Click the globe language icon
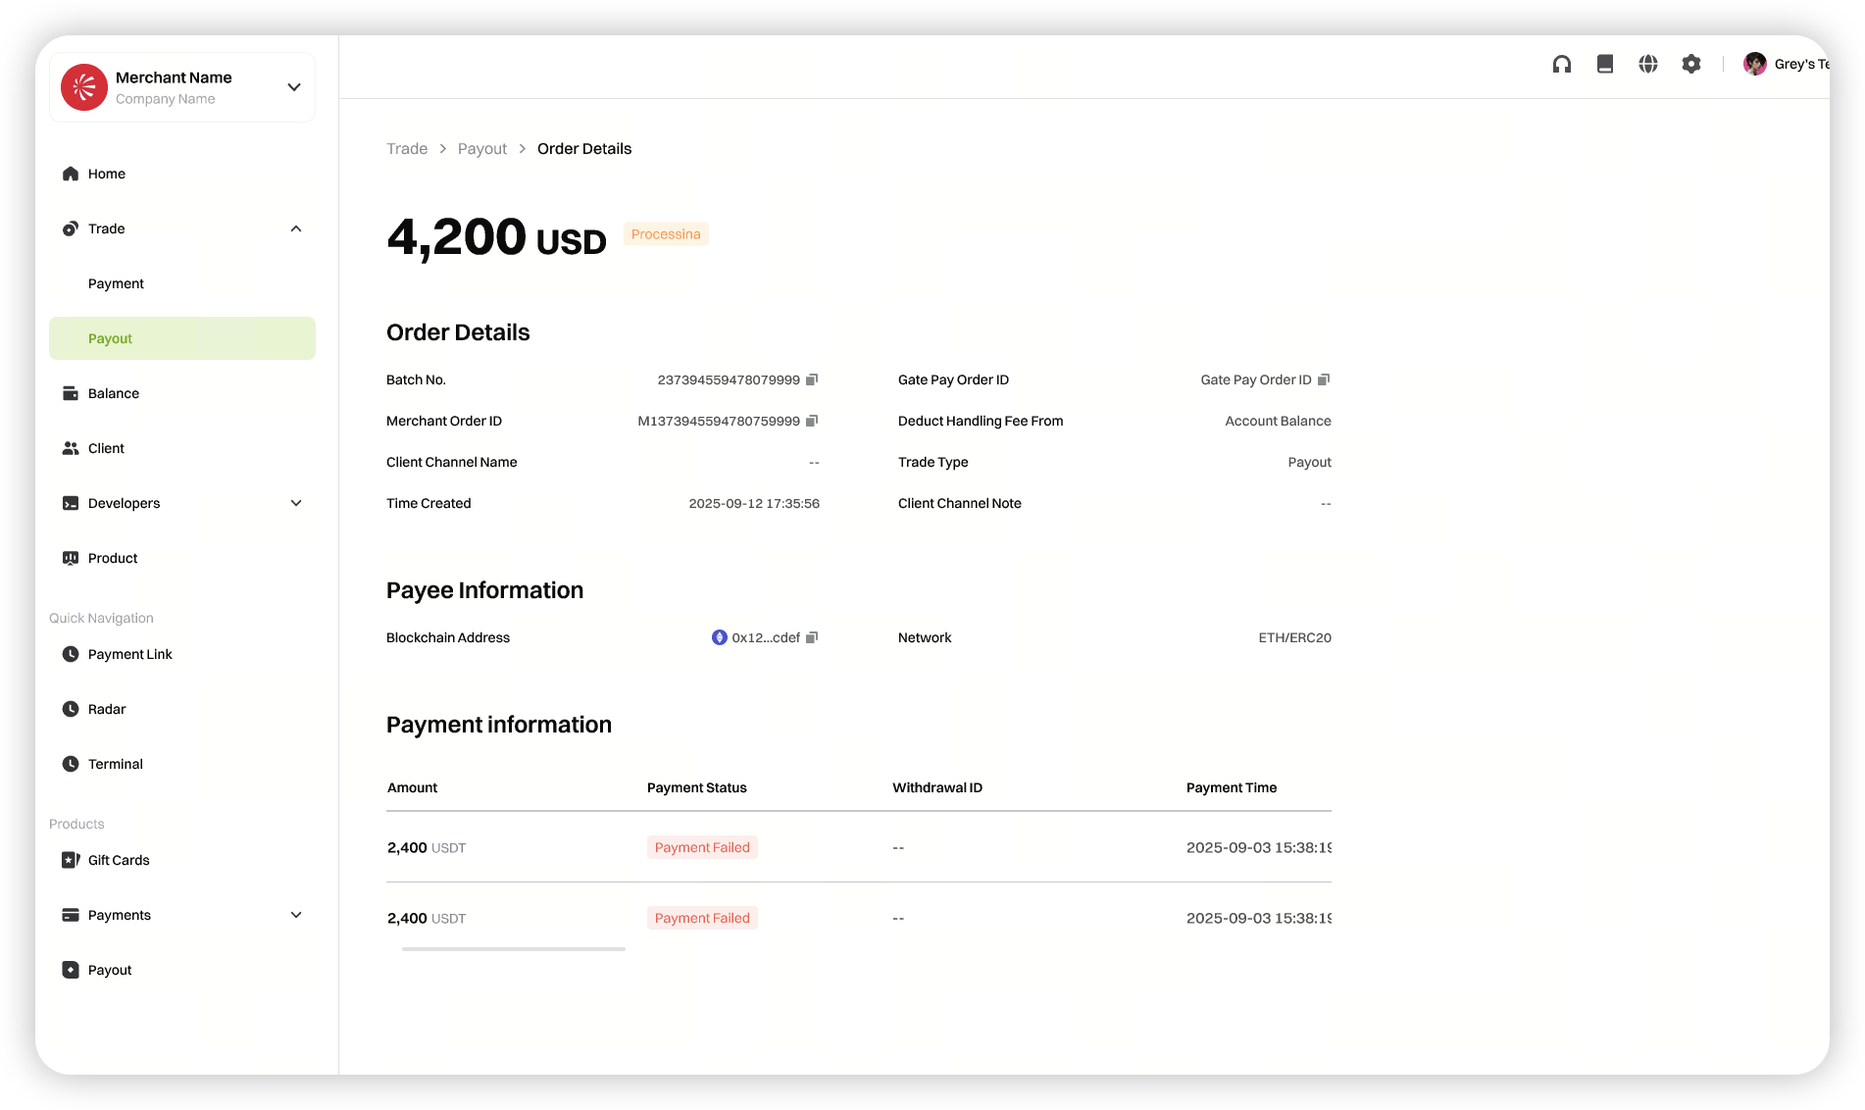Image resolution: width=1865 pixels, height=1110 pixels. click(1648, 64)
